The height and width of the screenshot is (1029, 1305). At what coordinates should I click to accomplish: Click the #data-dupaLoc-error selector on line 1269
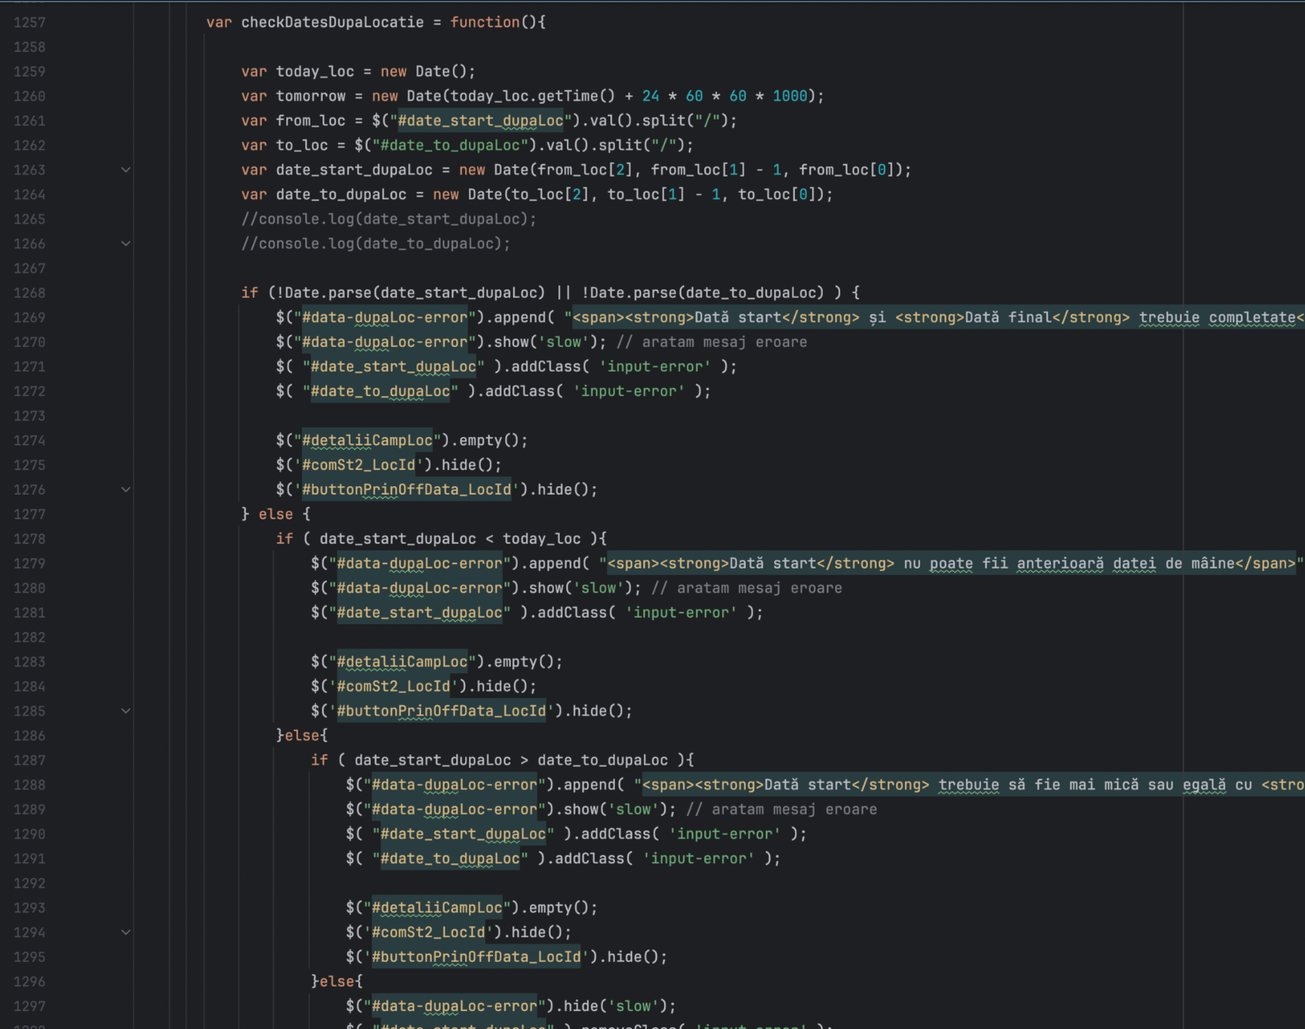coord(384,317)
